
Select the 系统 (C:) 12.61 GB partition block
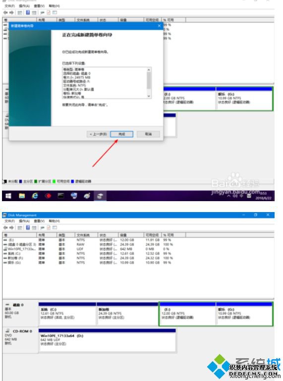coord(67,314)
